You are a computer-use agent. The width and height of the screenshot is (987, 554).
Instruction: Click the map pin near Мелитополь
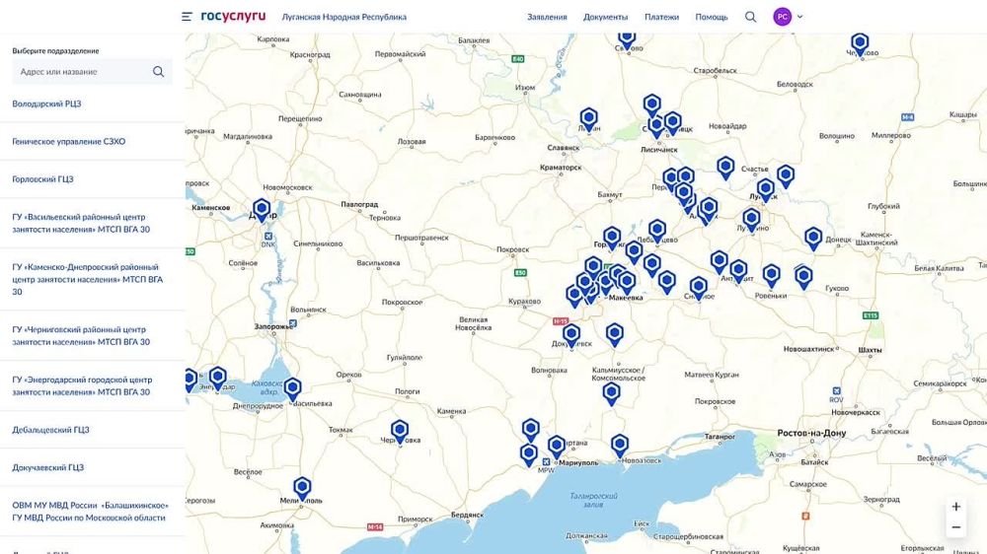coord(302,487)
